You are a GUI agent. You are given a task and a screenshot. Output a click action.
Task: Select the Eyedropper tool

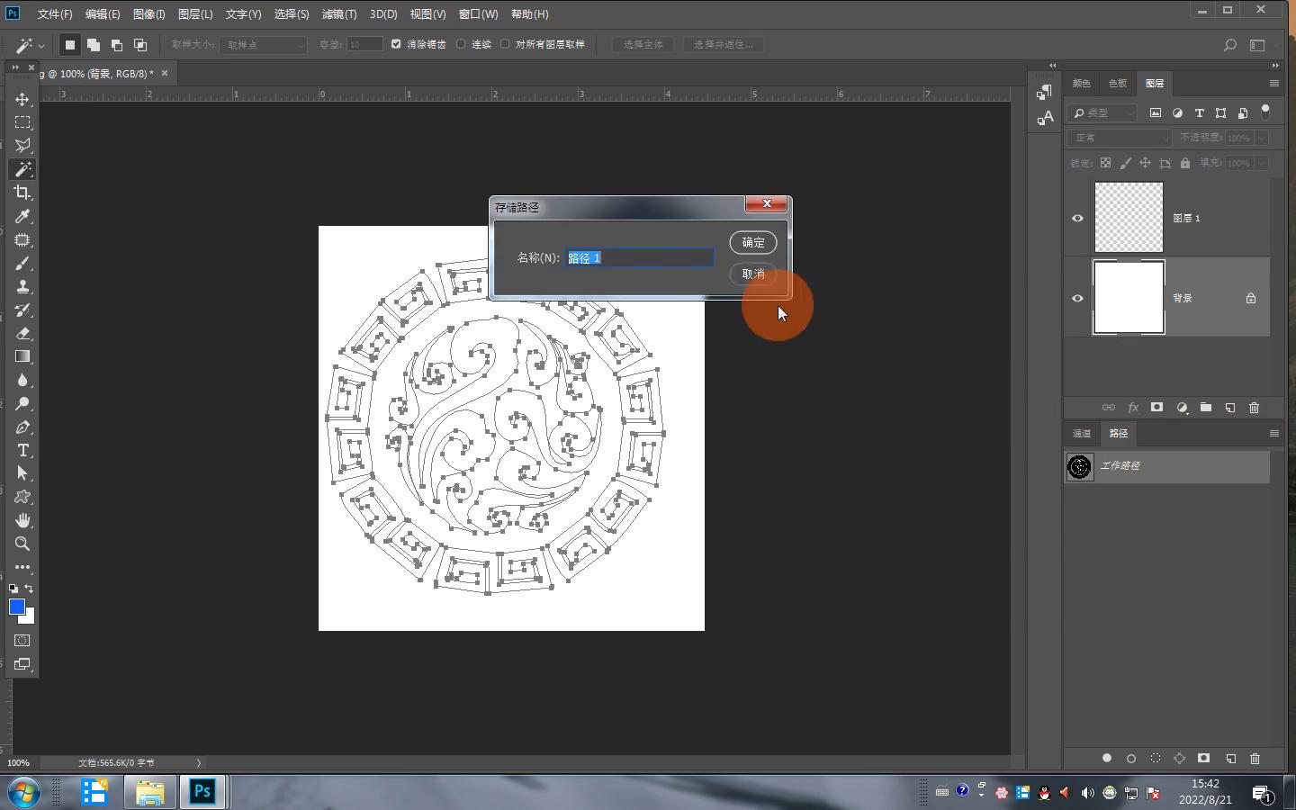(22, 216)
